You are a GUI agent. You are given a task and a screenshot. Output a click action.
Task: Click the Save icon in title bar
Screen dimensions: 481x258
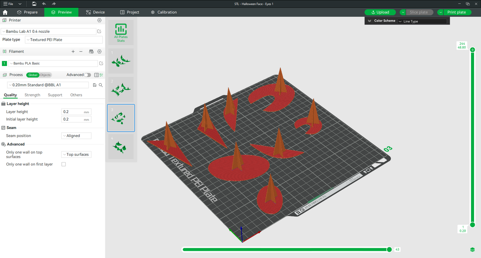34,4
